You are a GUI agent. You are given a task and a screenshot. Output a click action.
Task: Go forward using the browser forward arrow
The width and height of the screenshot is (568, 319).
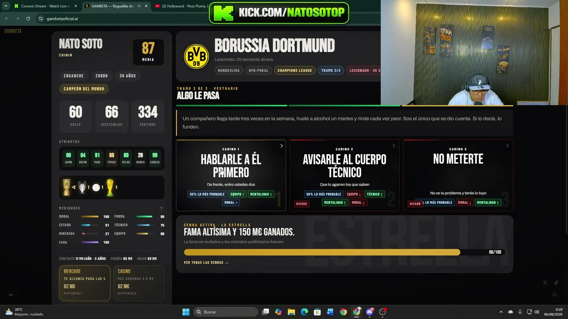tap(17, 19)
